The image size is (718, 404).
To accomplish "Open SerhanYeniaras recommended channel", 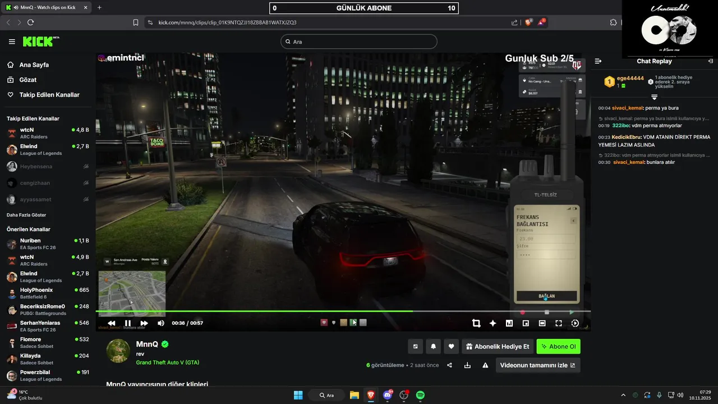I will (48, 326).
